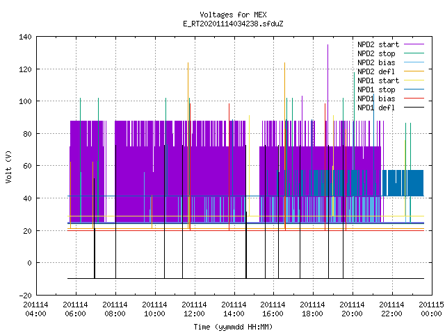Click the 'NPD1 bias' legend label
This screenshot has height=333, width=445.
tap(376, 99)
